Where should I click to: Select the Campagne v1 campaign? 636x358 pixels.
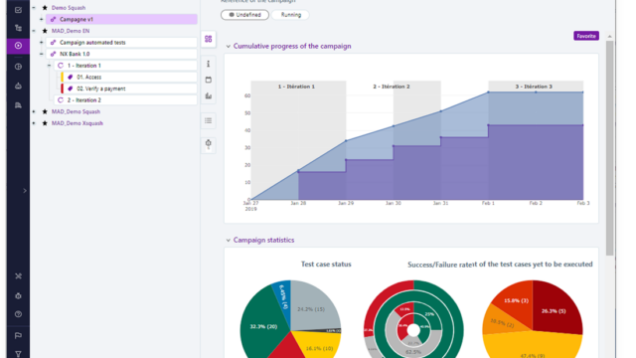point(121,19)
